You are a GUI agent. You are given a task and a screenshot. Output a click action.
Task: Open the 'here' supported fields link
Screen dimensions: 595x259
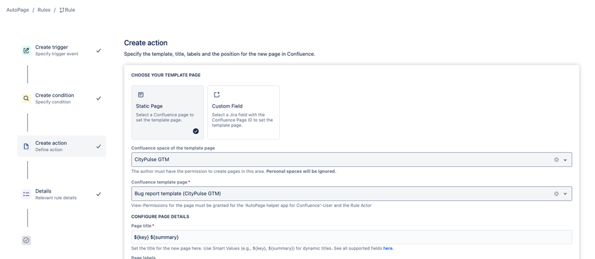click(388, 248)
